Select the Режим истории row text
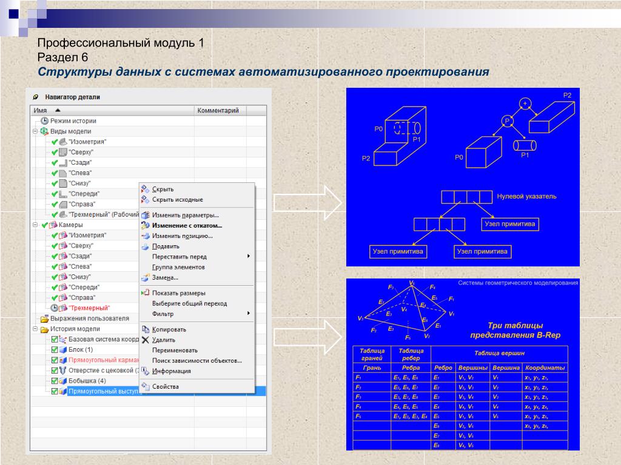Image resolution: width=621 pixels, height=465 pixels. pyautogui.click(x=73, y=121)
